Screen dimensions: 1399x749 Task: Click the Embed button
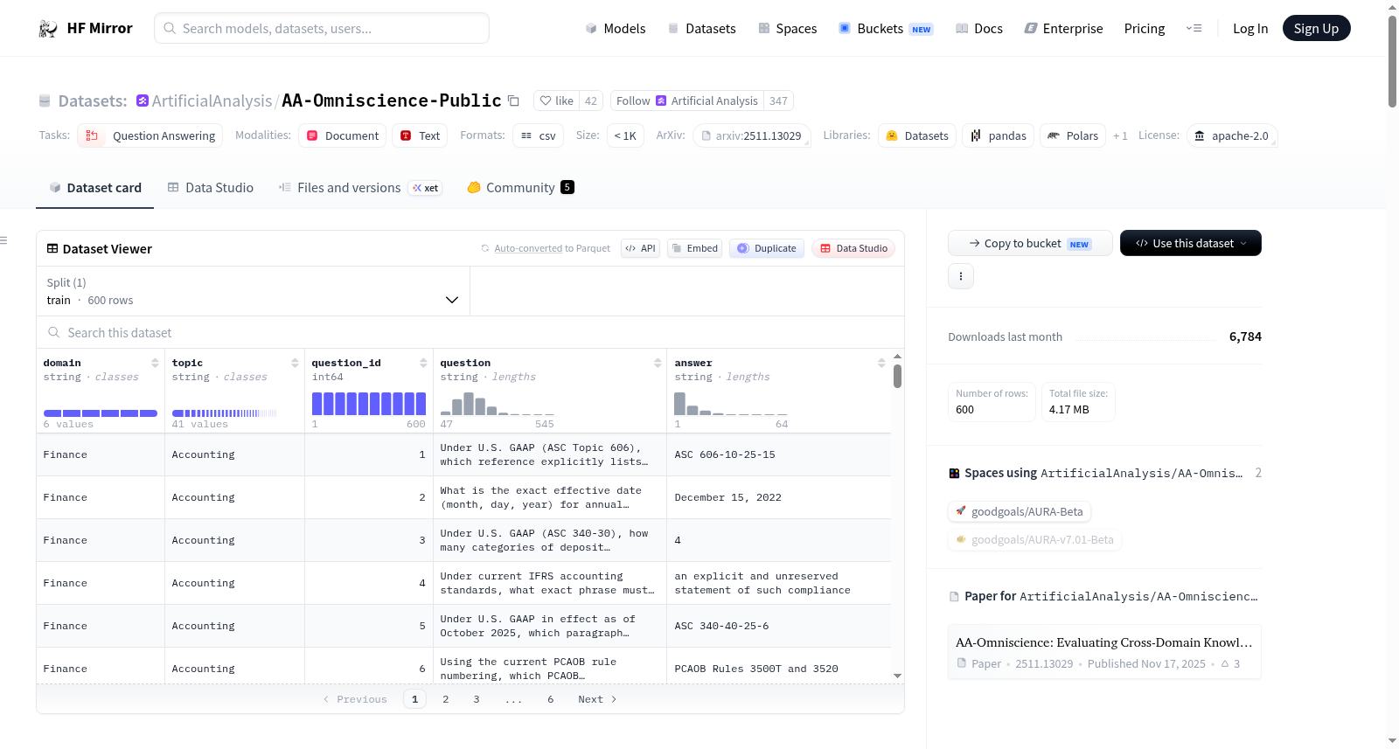(695, 248)
